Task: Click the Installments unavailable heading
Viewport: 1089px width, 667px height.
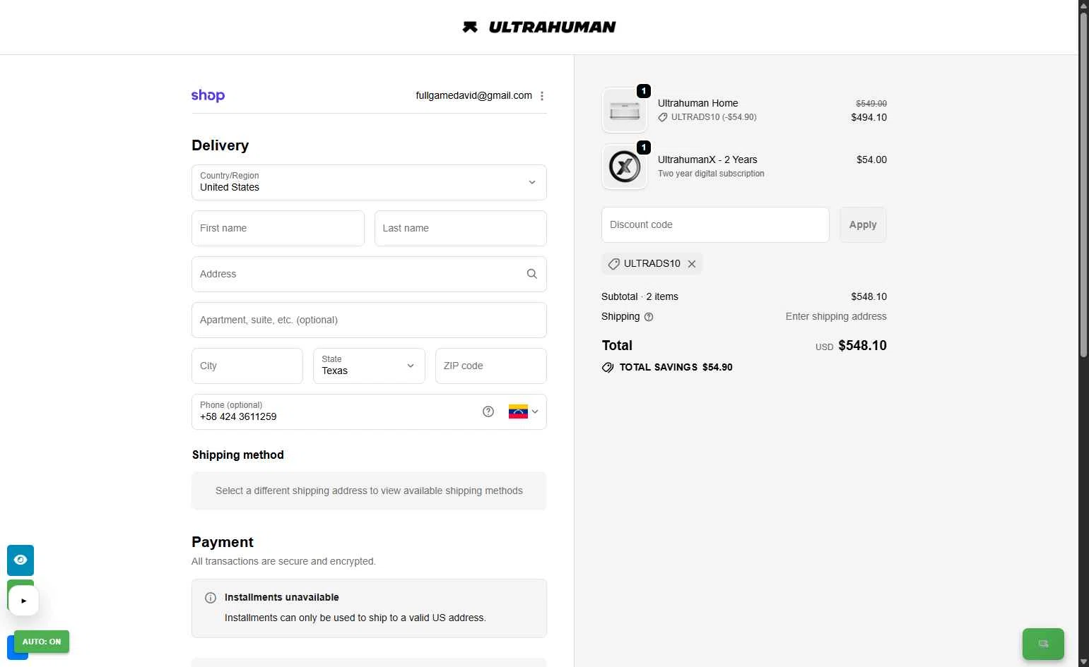Action: coord(281,597)
